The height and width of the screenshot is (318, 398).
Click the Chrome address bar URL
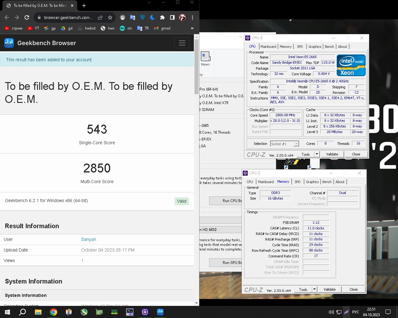pos(68,17)
